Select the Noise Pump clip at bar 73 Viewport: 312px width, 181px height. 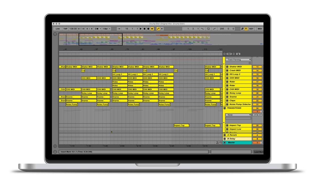tap(133, 104)
